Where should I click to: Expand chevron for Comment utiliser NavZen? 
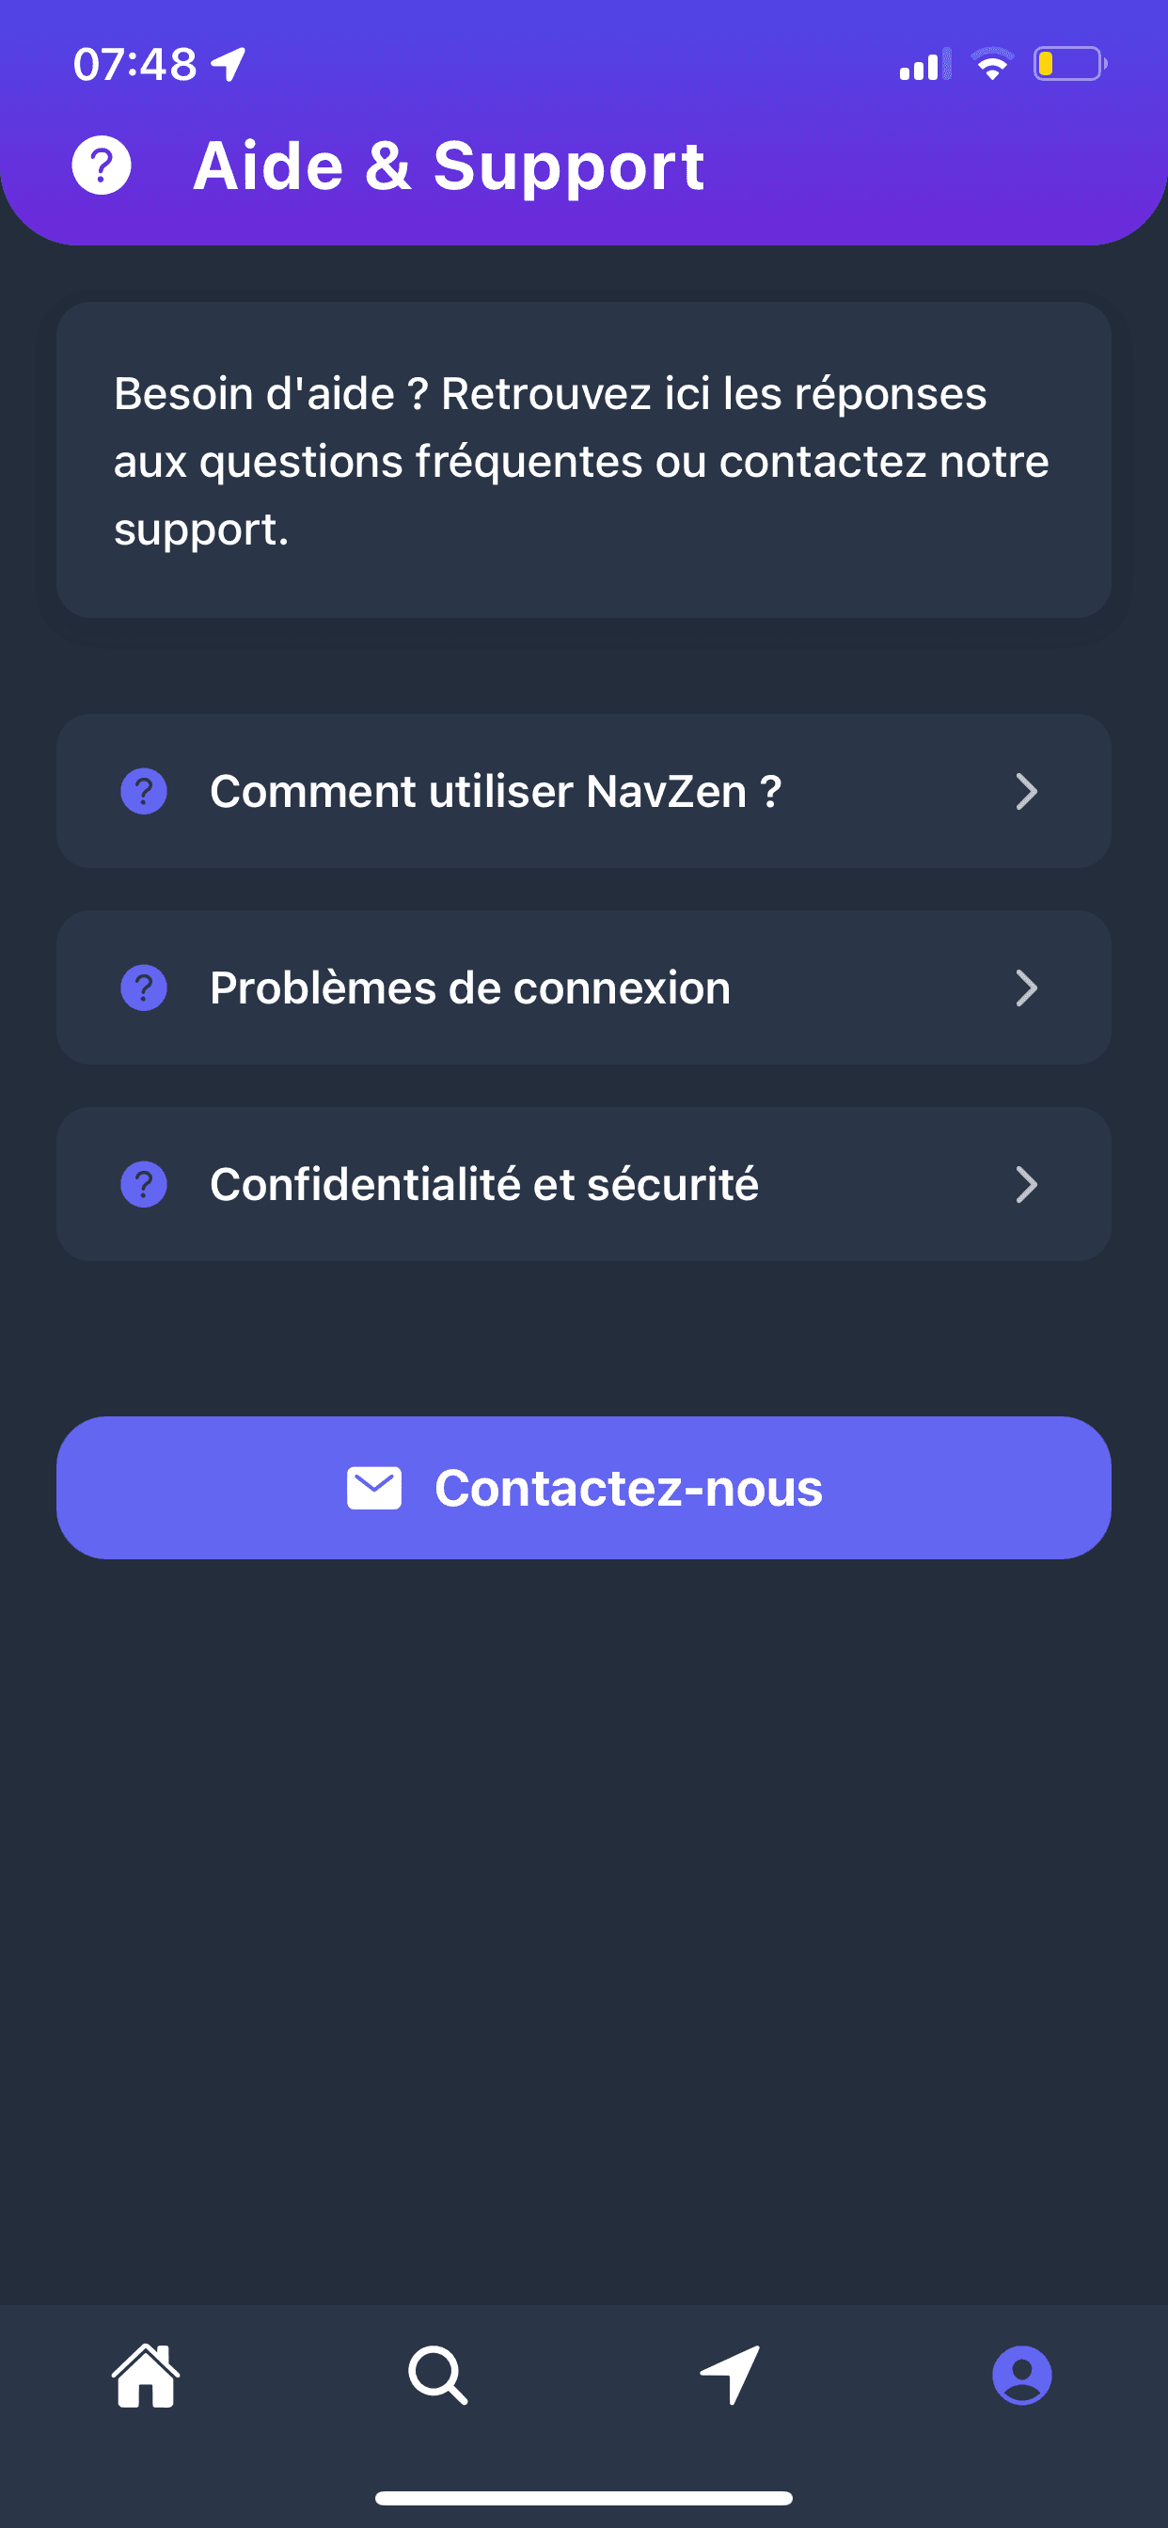(1026, 791)
